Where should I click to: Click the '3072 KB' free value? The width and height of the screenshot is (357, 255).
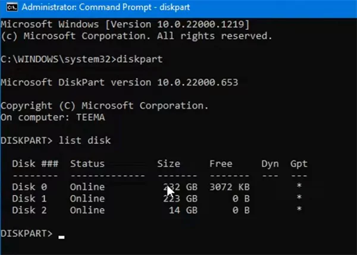point(230,187)
